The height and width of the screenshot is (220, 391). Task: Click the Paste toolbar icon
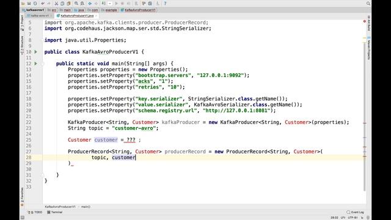tap(68, 4)
